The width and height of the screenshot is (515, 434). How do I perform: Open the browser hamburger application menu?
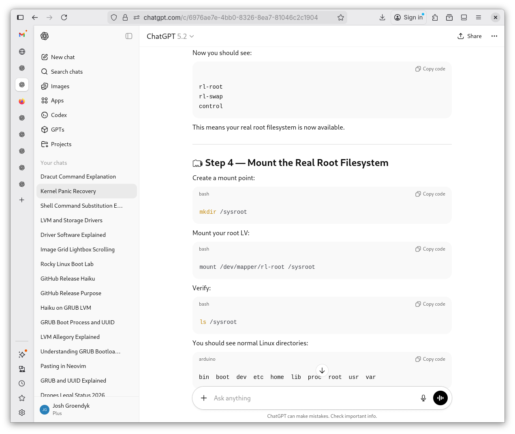click(x=478, y=17)
